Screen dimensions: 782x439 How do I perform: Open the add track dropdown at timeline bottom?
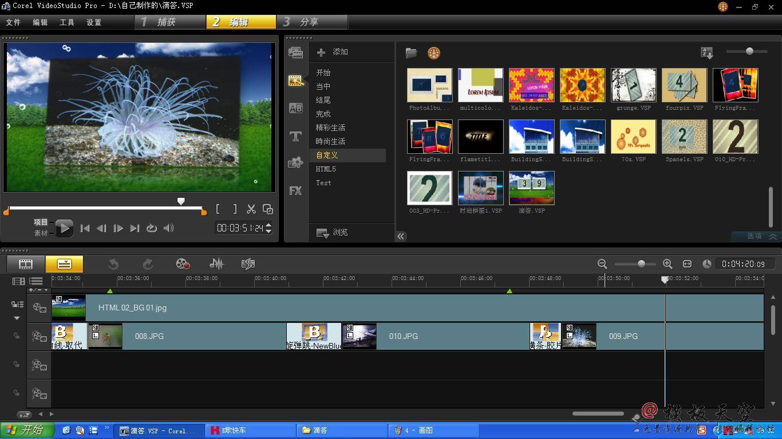pyautogui.click(x=25, y=414)
